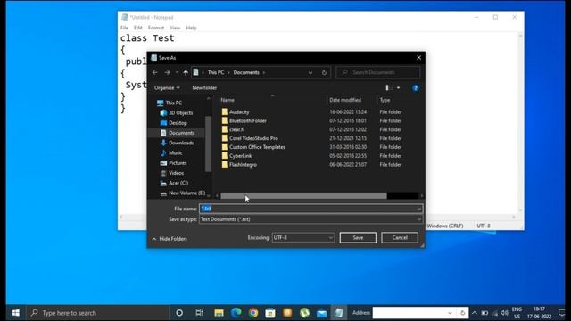571x321 pixels.
Task: Click the navigation pane vertical scrollbar
Action: click(x=209, y=144)
